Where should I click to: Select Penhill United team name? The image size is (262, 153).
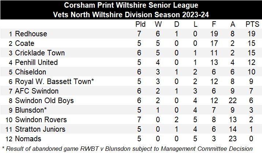pos(36,62)
